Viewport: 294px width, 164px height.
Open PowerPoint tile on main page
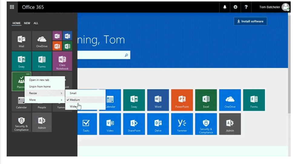pos(182,100)
